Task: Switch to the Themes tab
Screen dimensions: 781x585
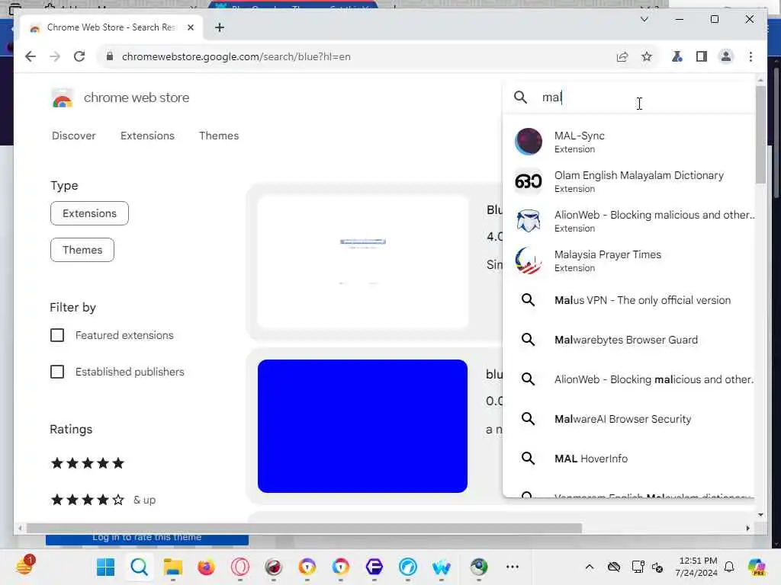Action: [219, 136]
